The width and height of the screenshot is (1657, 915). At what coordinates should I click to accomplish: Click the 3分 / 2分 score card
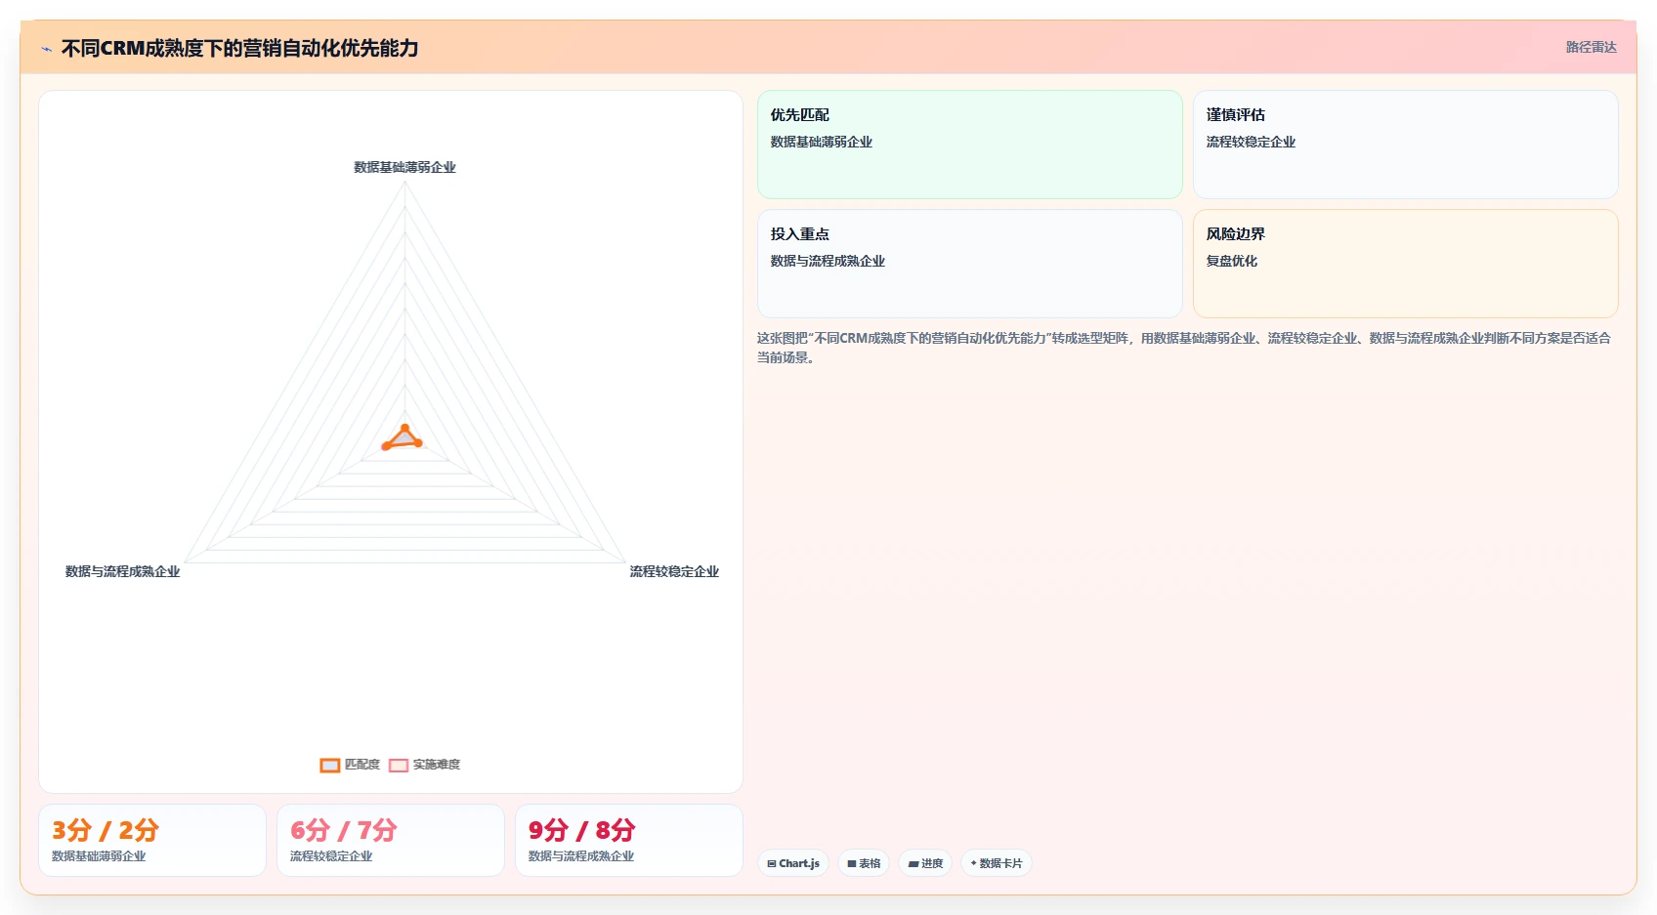(152, 841)
